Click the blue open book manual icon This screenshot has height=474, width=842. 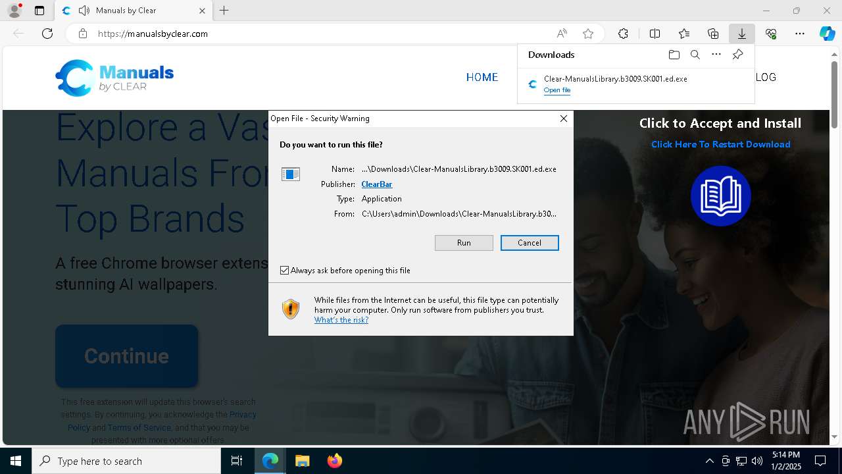click(721, 196)
